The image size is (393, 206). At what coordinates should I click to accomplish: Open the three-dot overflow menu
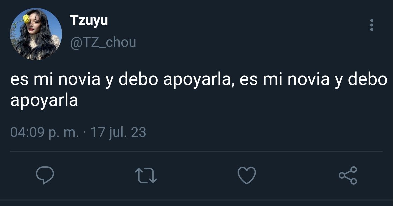[x=372, y=25]
